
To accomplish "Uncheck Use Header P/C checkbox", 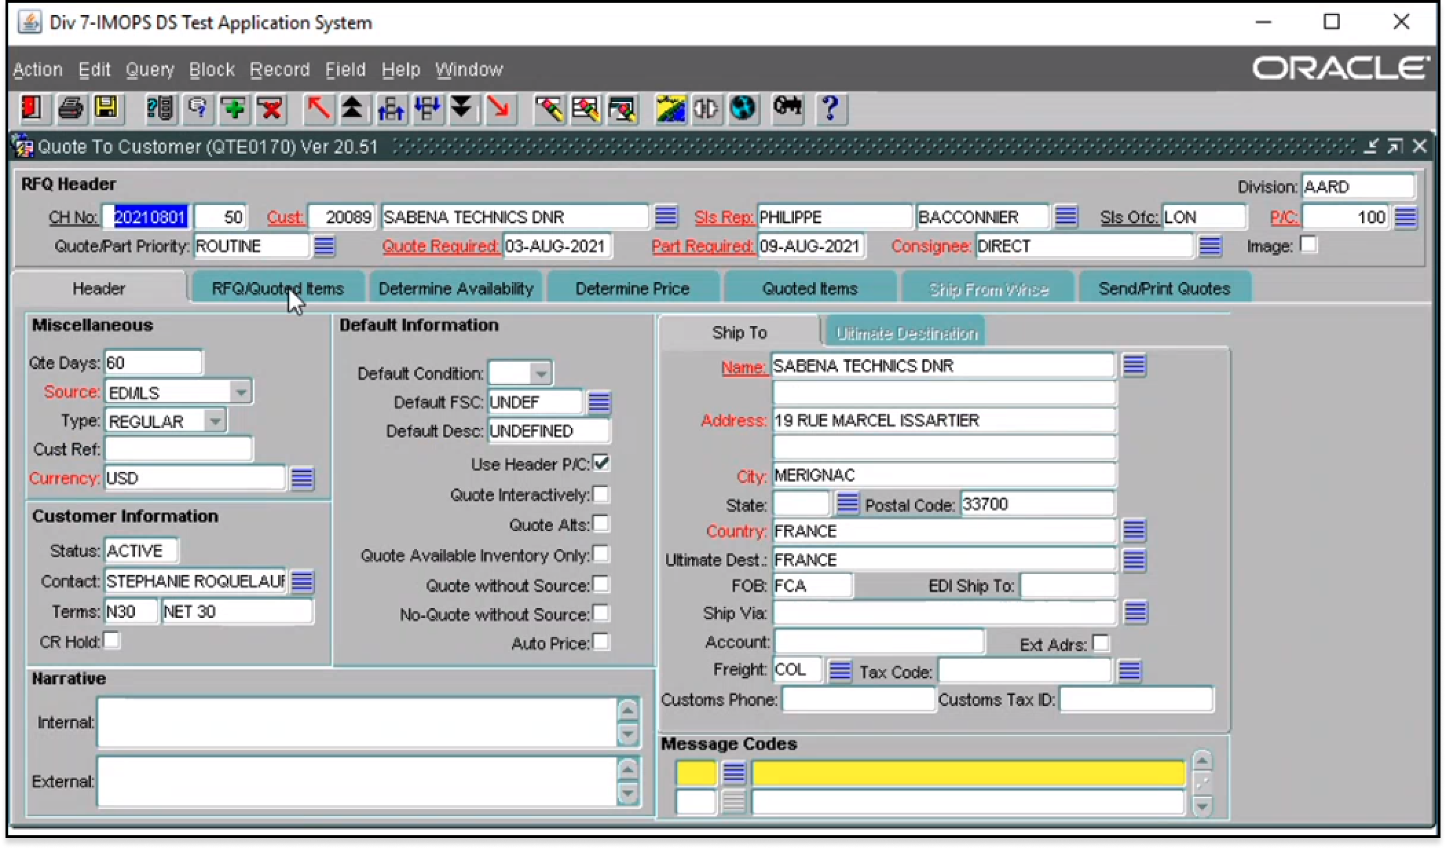I will point(601,463).
